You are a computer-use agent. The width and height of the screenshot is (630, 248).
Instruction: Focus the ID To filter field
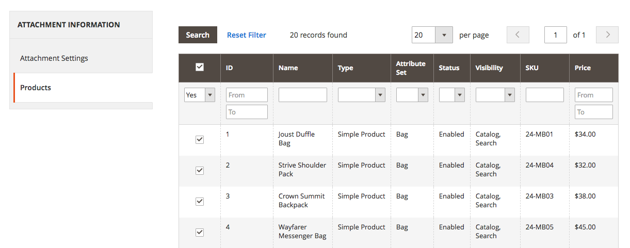tap(247, 112)
